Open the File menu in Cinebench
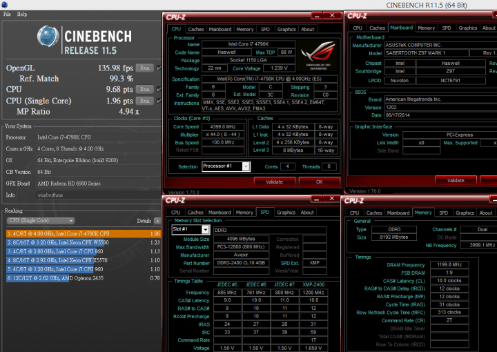Screen dimensions: 497x352 [7, 14]
